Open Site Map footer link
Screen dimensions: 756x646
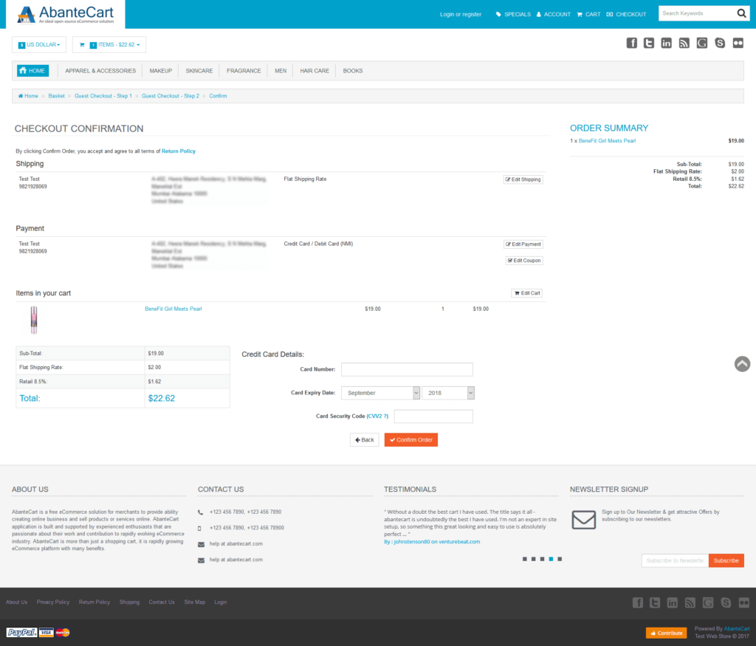pyautogui.click(x=195, y=602)
